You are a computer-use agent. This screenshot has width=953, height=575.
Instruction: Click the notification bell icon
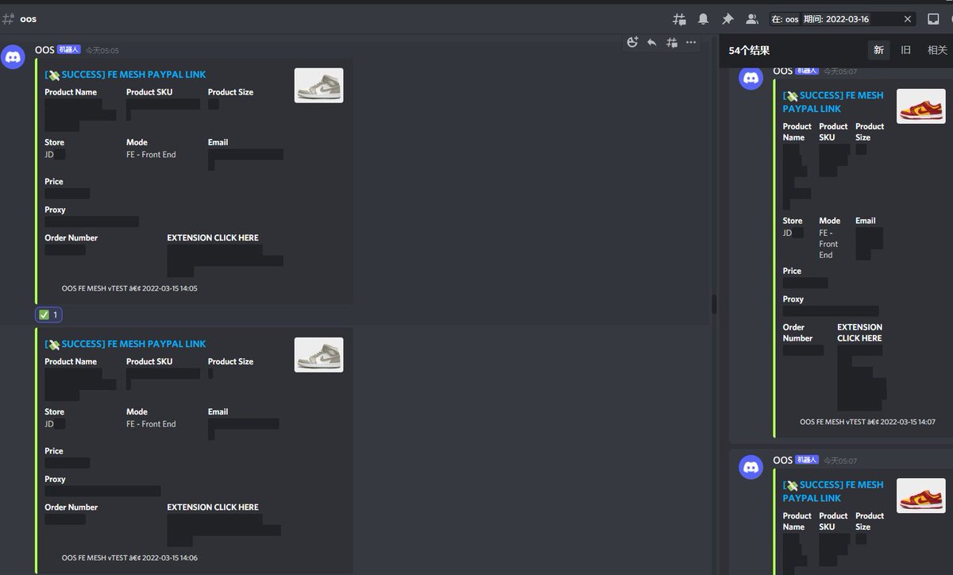point(704,19)
